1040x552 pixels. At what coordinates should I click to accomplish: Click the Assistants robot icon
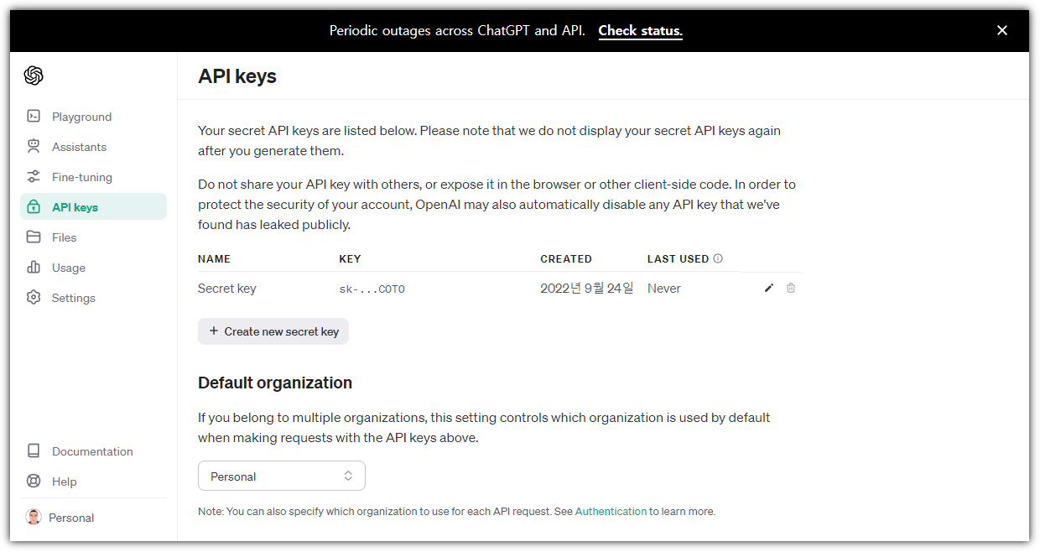point(34,147)
